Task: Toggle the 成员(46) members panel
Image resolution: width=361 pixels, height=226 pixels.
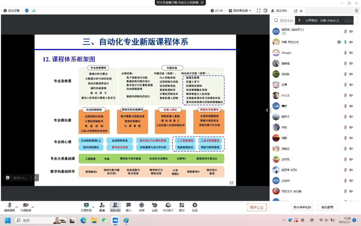Action: click(x=115, y=207)
